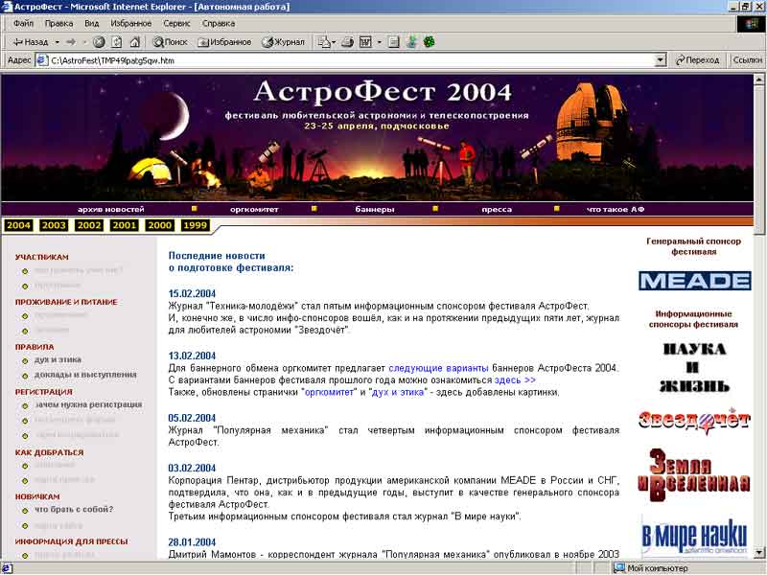Click the page icon in address bar
Screen dimensions: 767x575
(x=42, y=60)
